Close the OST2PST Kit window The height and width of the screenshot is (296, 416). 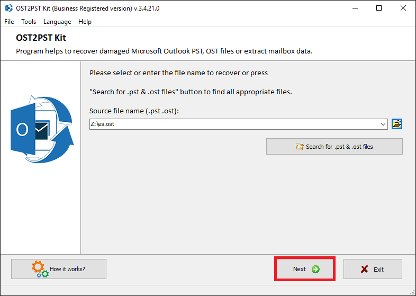click(403, 8)
